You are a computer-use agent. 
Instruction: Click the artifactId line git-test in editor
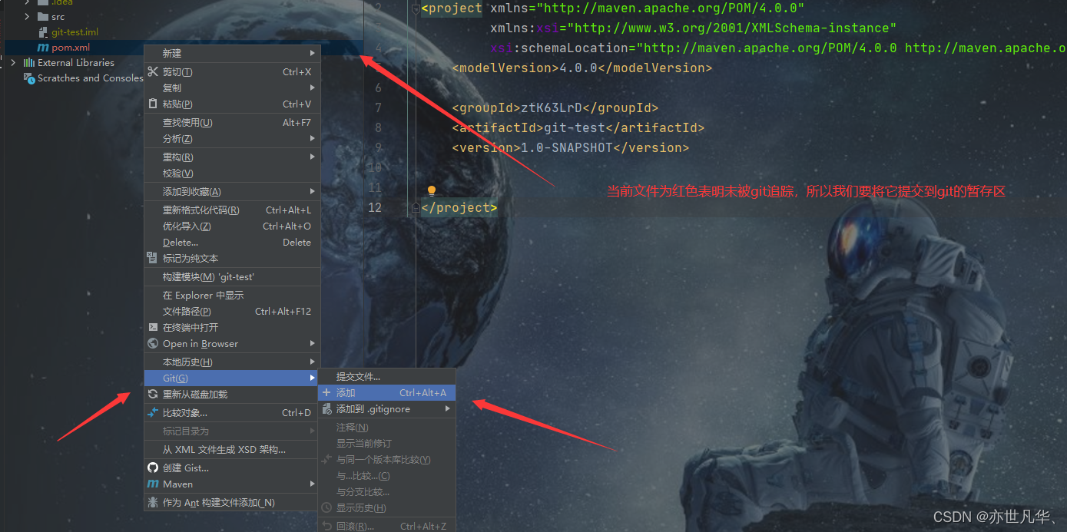[x=578, y=127]
